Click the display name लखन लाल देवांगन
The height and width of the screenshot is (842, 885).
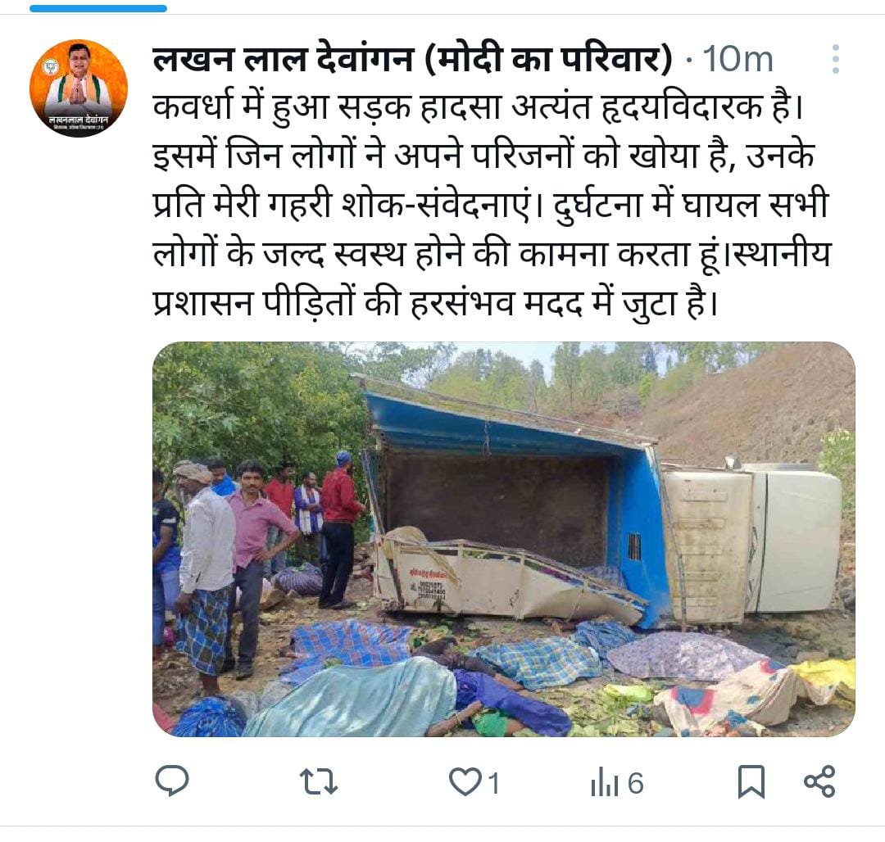click(x=284, y=59)
